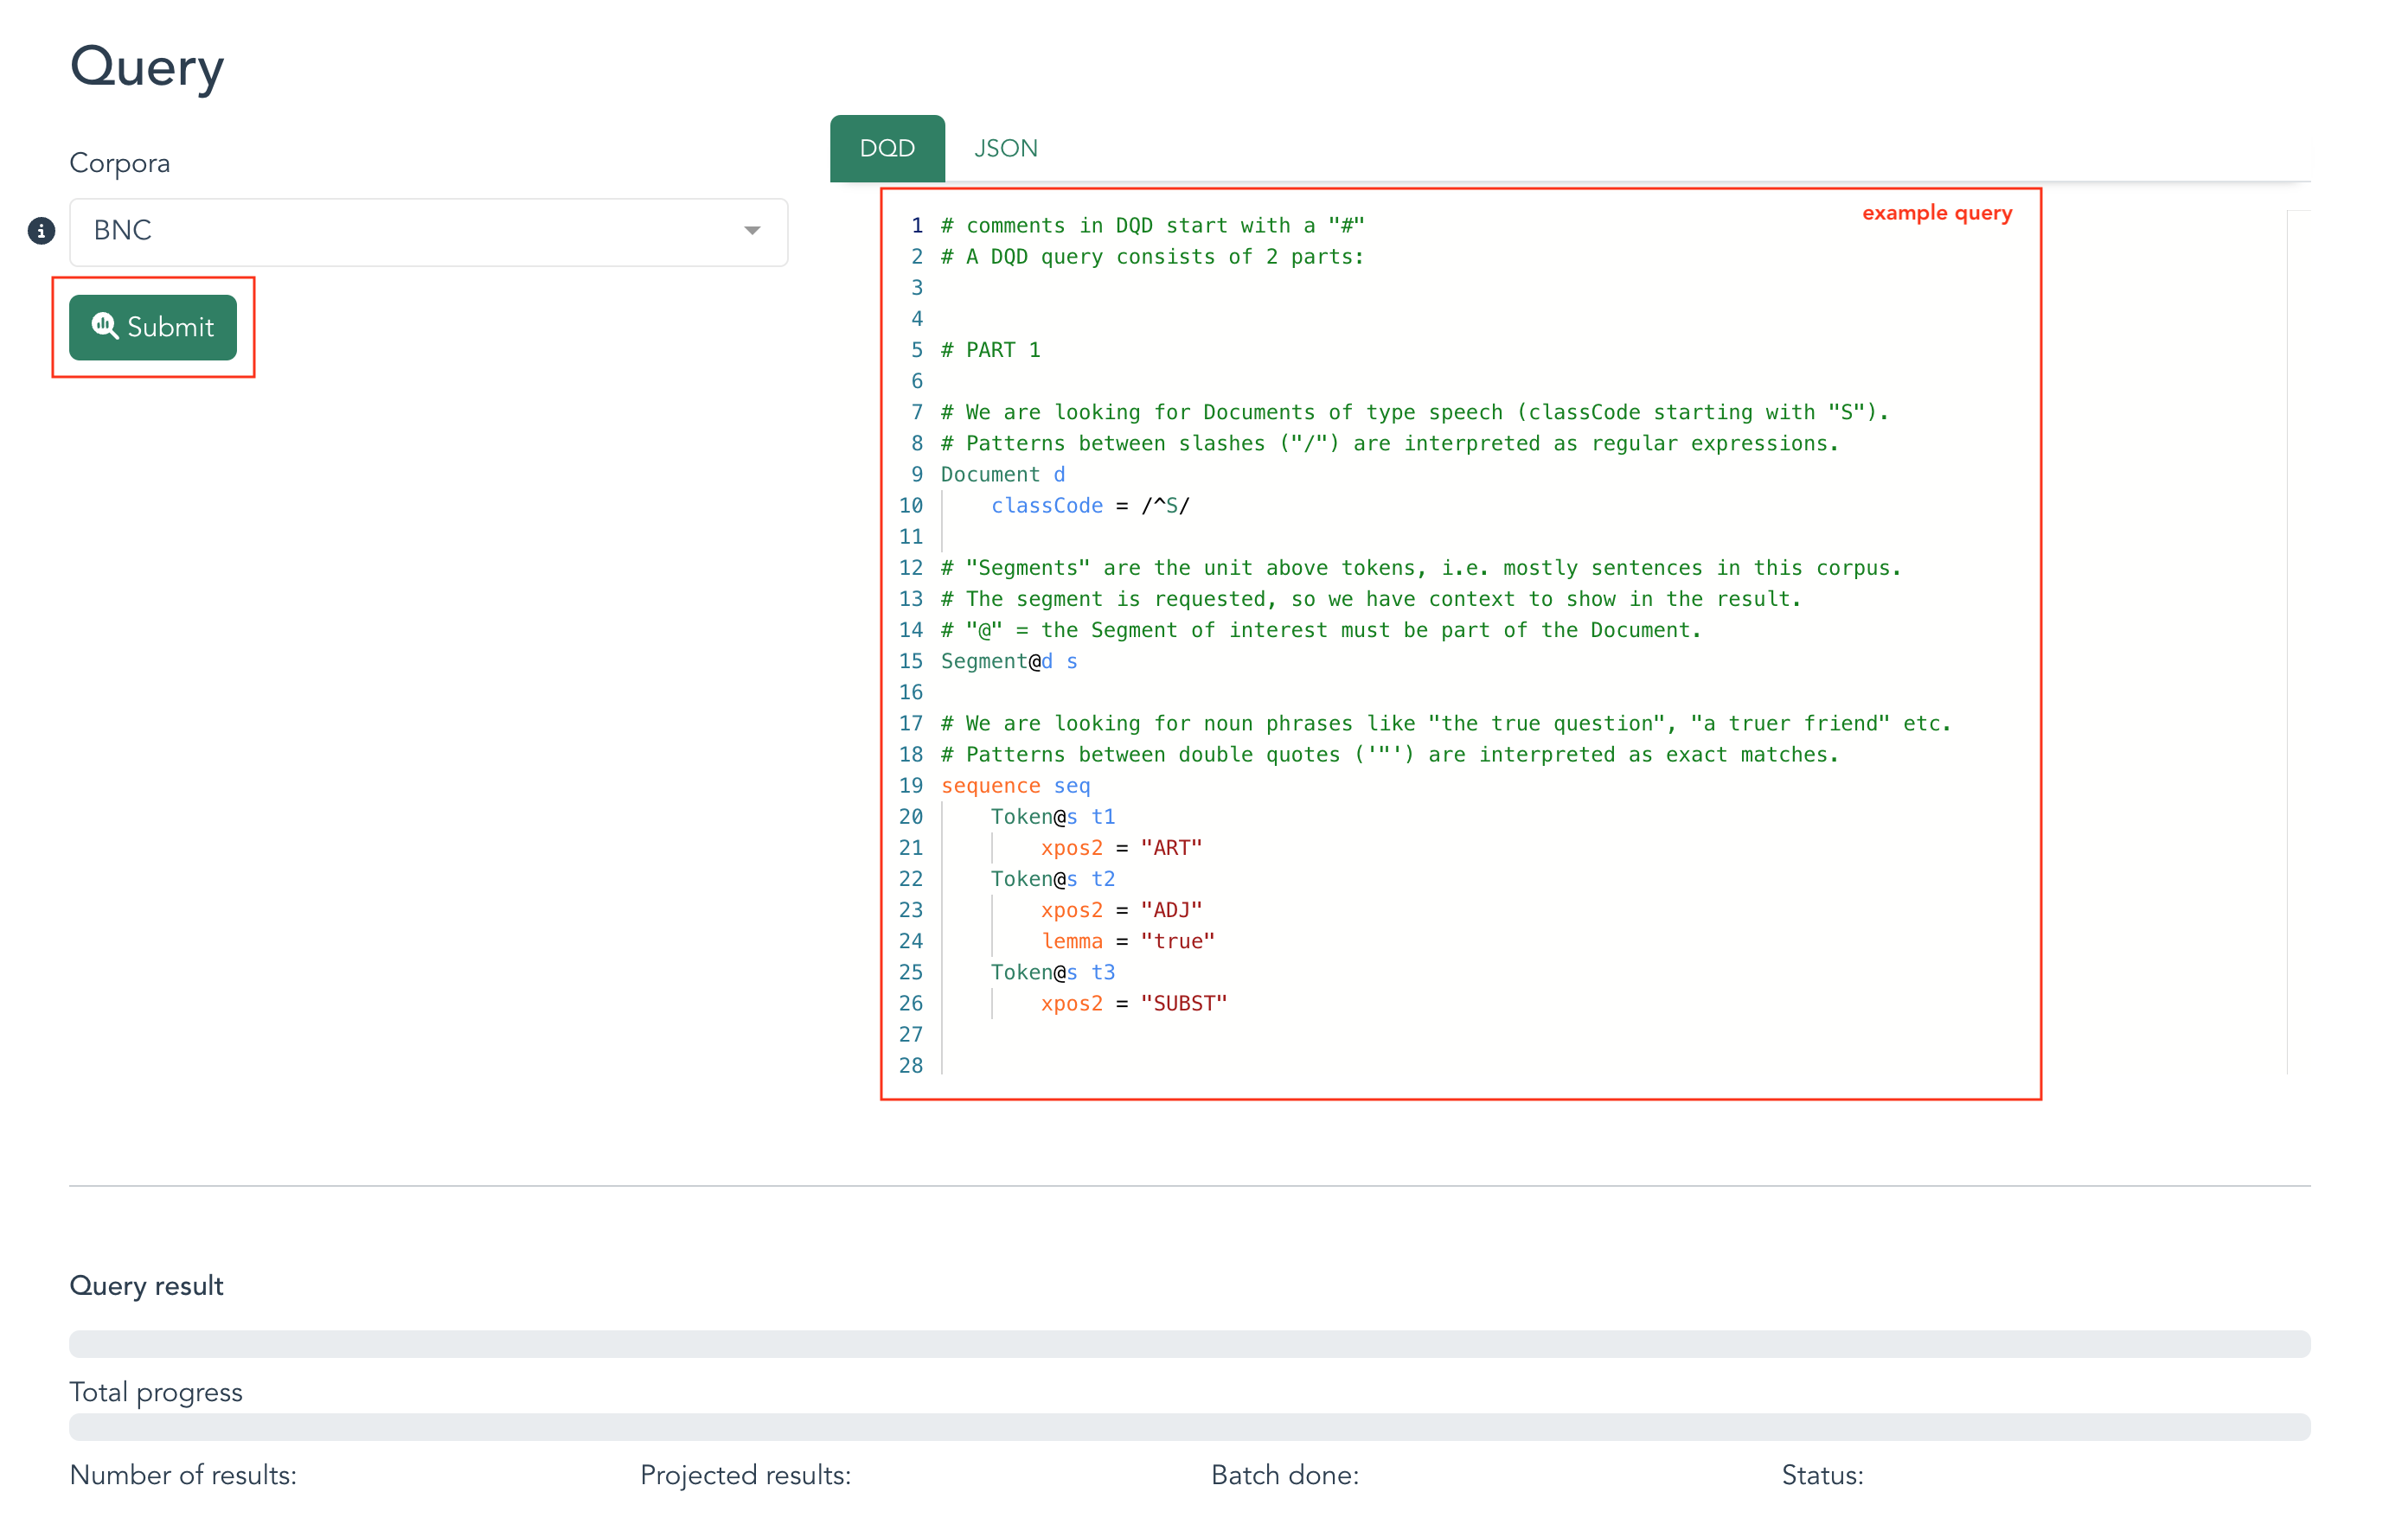
Task: Click the 'Token@s t1' line
Action: click(x=1053, y=817)
